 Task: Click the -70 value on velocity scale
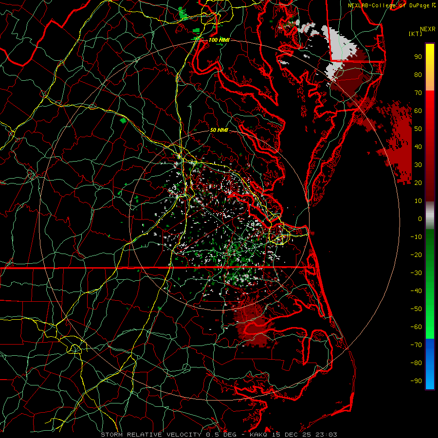pos(416,345)
